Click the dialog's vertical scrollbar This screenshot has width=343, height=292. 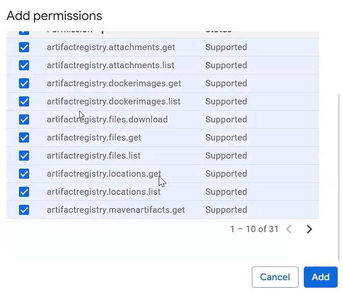point(339,176)
